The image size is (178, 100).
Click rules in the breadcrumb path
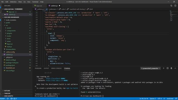point(63,9)
